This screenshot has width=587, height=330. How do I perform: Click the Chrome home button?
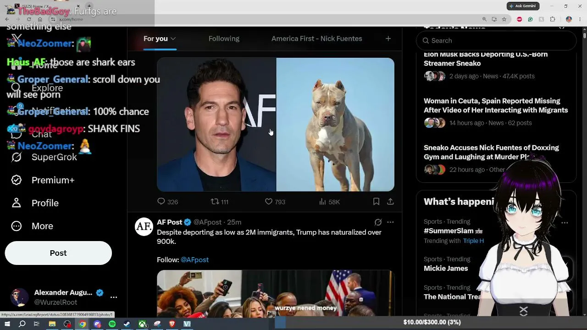click(x=40, y=19)
